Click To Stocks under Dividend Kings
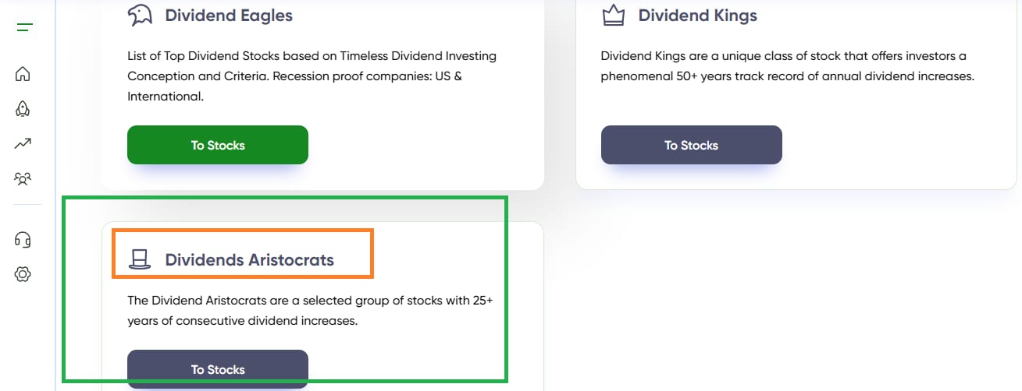The height and width of the screenshot is (391, 1022). pyautogui.click(x=691, y=145)
